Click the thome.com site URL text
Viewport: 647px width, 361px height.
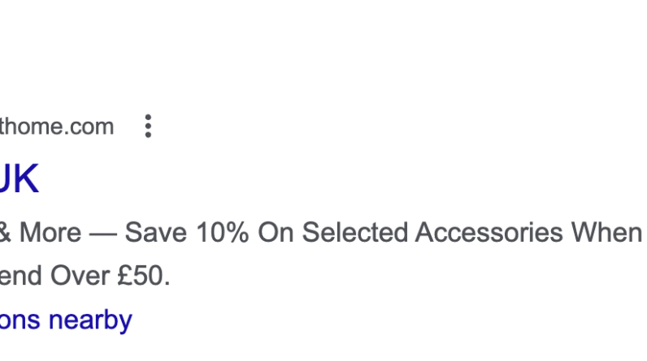tap(56, 127)
